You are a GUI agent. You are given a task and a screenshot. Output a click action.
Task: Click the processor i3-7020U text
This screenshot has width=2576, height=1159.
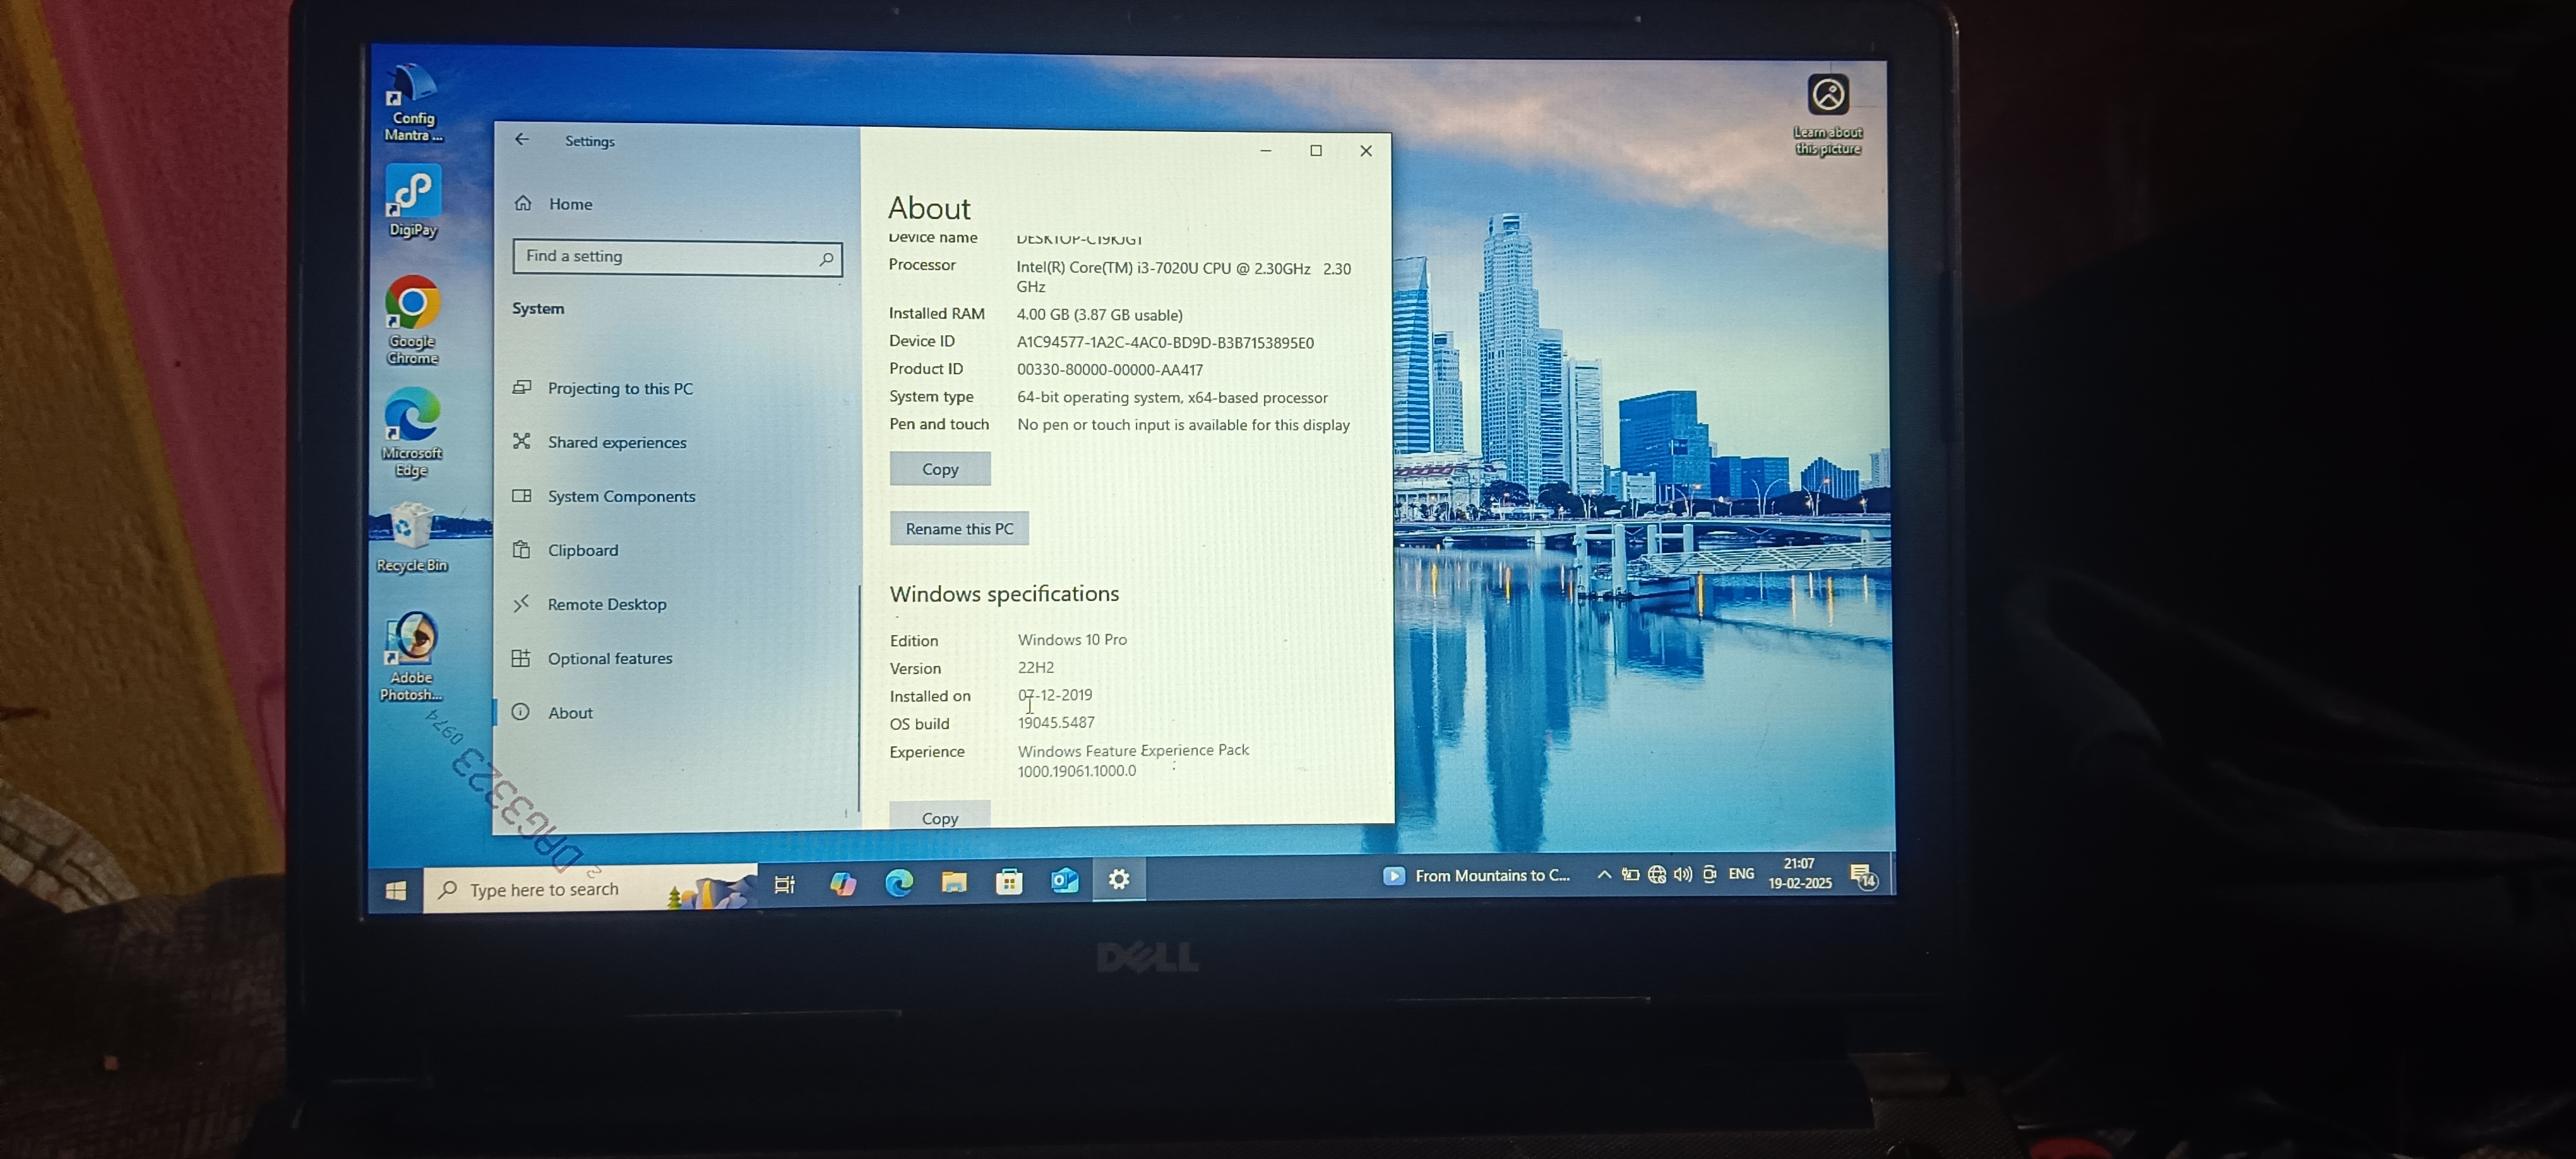pos(1184,277)
